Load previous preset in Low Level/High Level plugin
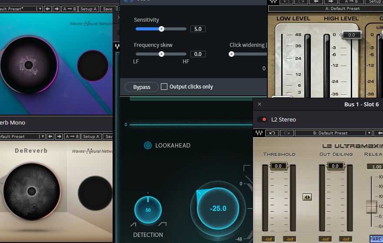Viewport: 383px width, 243px height. 316,1
